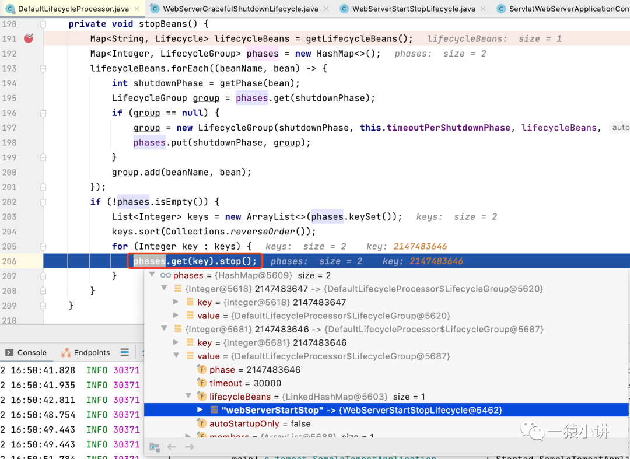
Task: Expand the webServerStartStop entry
Action: (x=200, y=410)
